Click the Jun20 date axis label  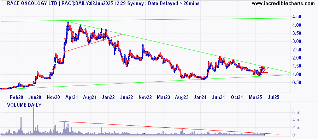[35, 97]
